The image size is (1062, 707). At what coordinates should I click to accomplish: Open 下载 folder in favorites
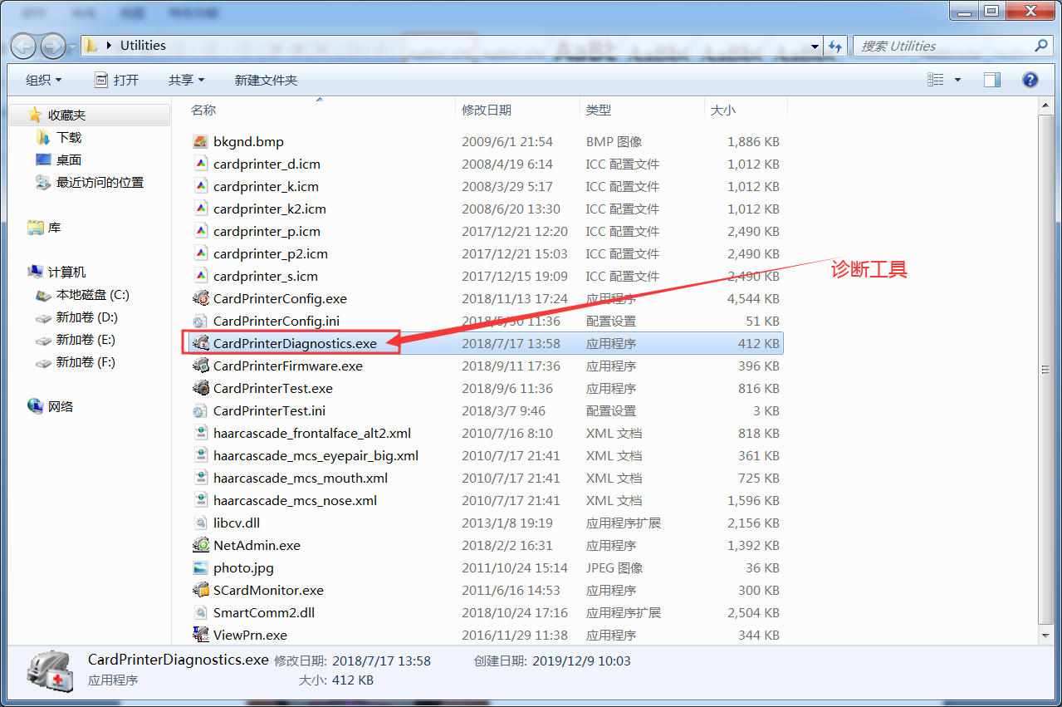69,137
